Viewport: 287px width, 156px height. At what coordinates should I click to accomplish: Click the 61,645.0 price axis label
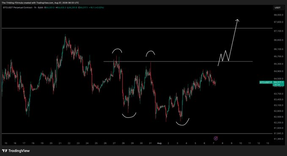click(x=279, y=134)
